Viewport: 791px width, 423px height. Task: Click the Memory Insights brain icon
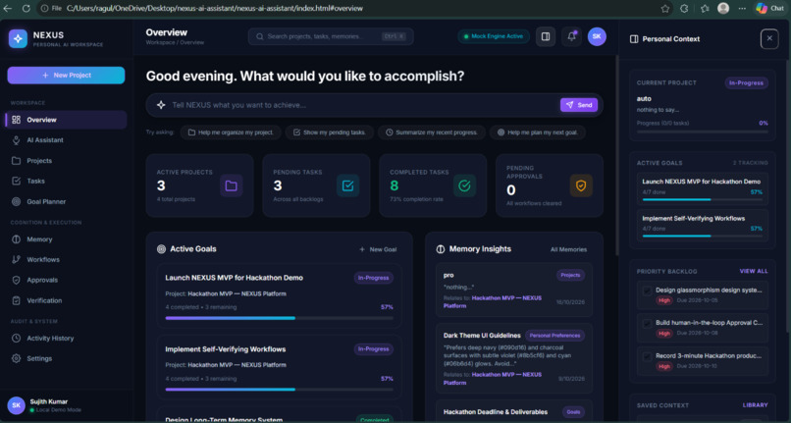click(441, 249)
